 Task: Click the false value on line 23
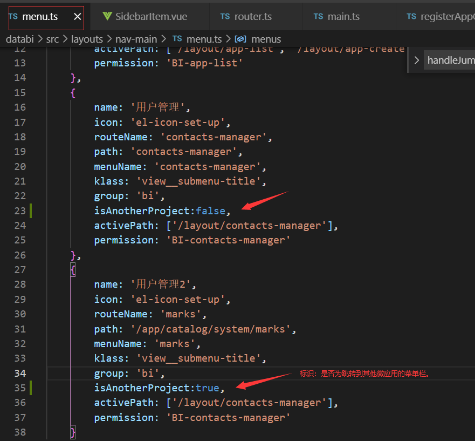pos(210,211)
